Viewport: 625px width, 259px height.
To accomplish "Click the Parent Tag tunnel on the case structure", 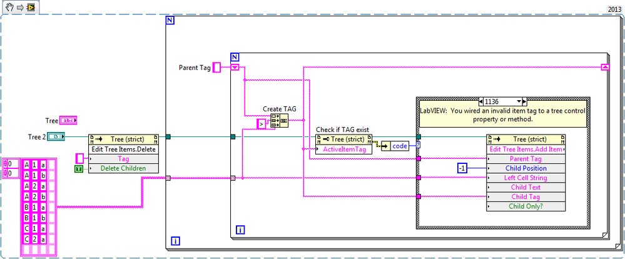I will click(x=418, y=159).
